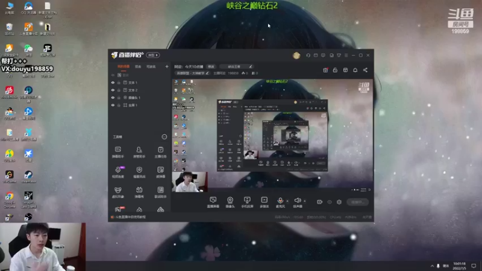Open the 歌词助手 lyrics assistant tool
This screenshot has height=271, width=482.
(x=160, y=192)
